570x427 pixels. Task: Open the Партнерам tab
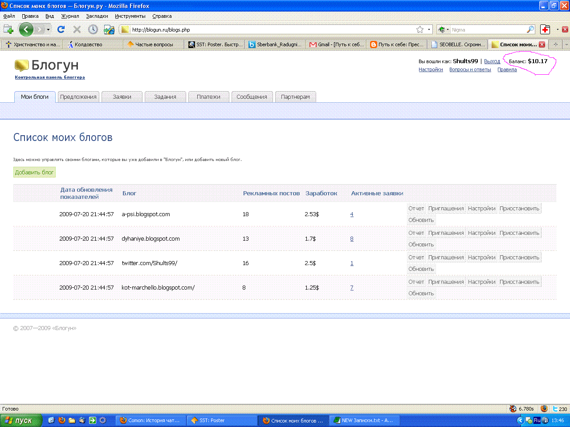pyautogui.click(x=296, y=97)
